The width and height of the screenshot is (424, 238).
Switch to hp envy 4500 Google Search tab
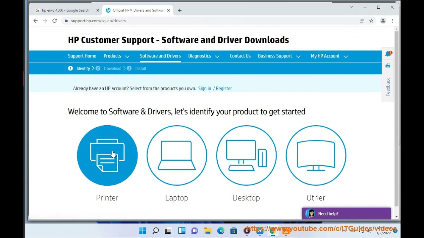(x=66, y=10)
